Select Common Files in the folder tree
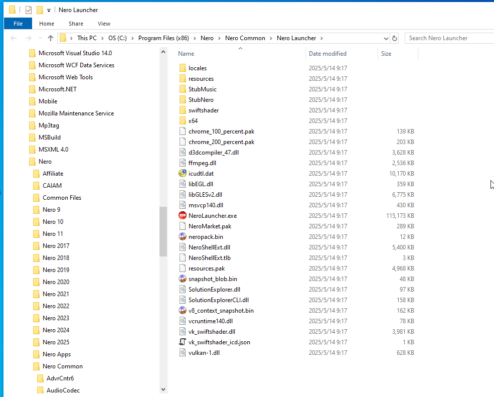 (x=62, y=198)
